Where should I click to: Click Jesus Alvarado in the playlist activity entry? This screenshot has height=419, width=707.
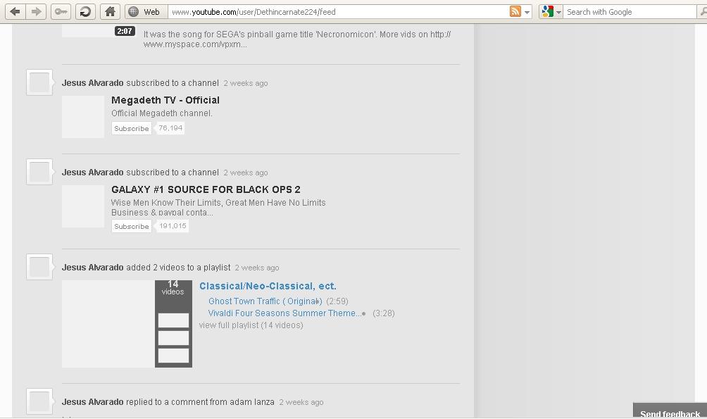tap(92, 268)
